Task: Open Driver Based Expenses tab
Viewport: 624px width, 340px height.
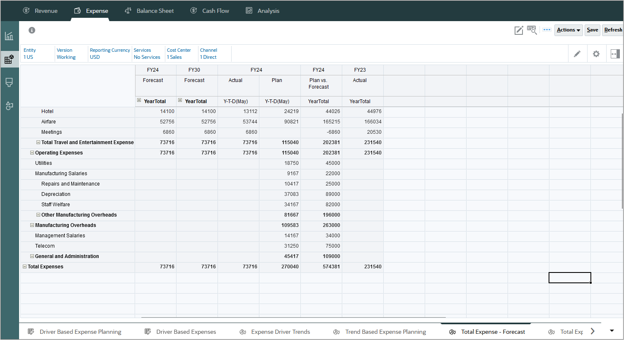Action: point(180,332)
